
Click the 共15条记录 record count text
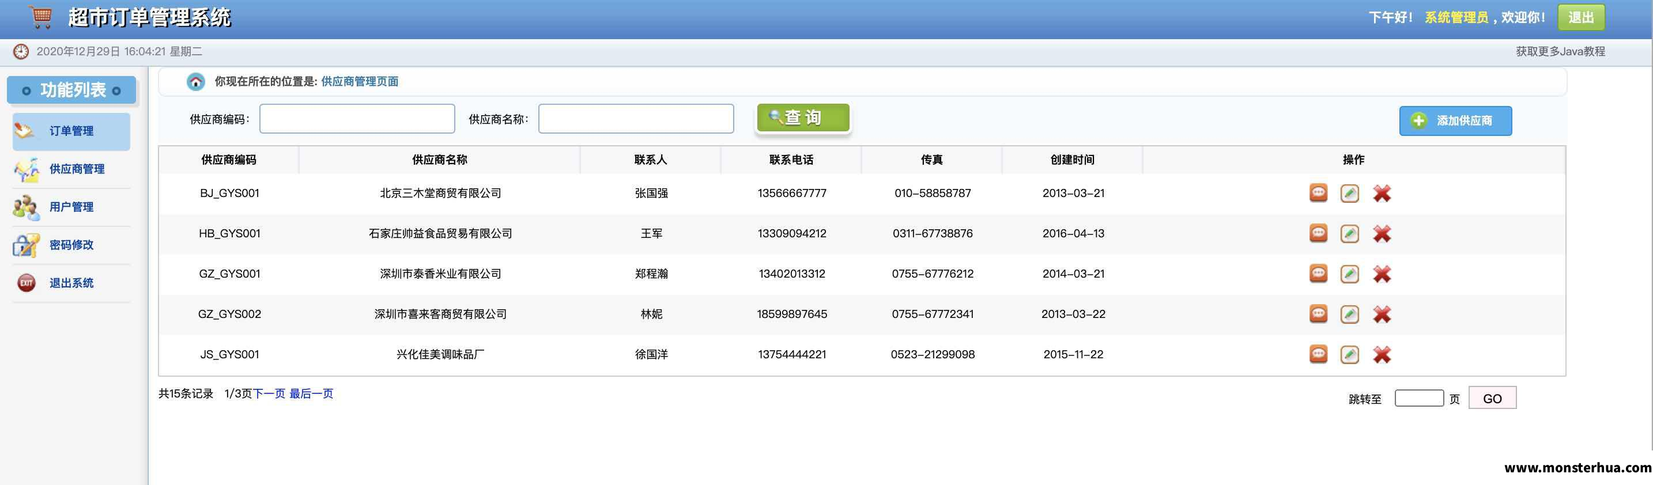click(186, 393)
